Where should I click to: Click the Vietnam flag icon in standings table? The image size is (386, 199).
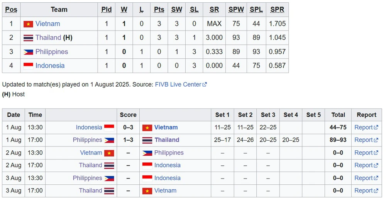(28, 24)
